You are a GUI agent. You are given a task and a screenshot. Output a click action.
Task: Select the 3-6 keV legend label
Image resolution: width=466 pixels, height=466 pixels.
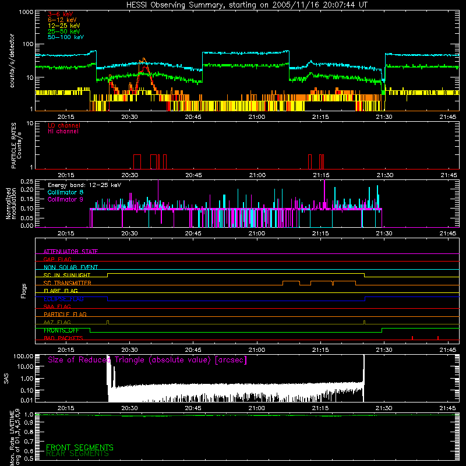(x=61, y=14)
